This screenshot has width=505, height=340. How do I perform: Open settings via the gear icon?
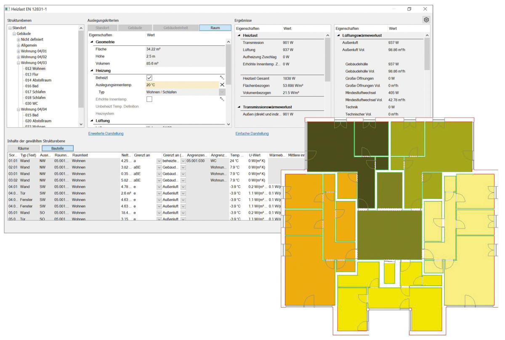tap(426, 20)
